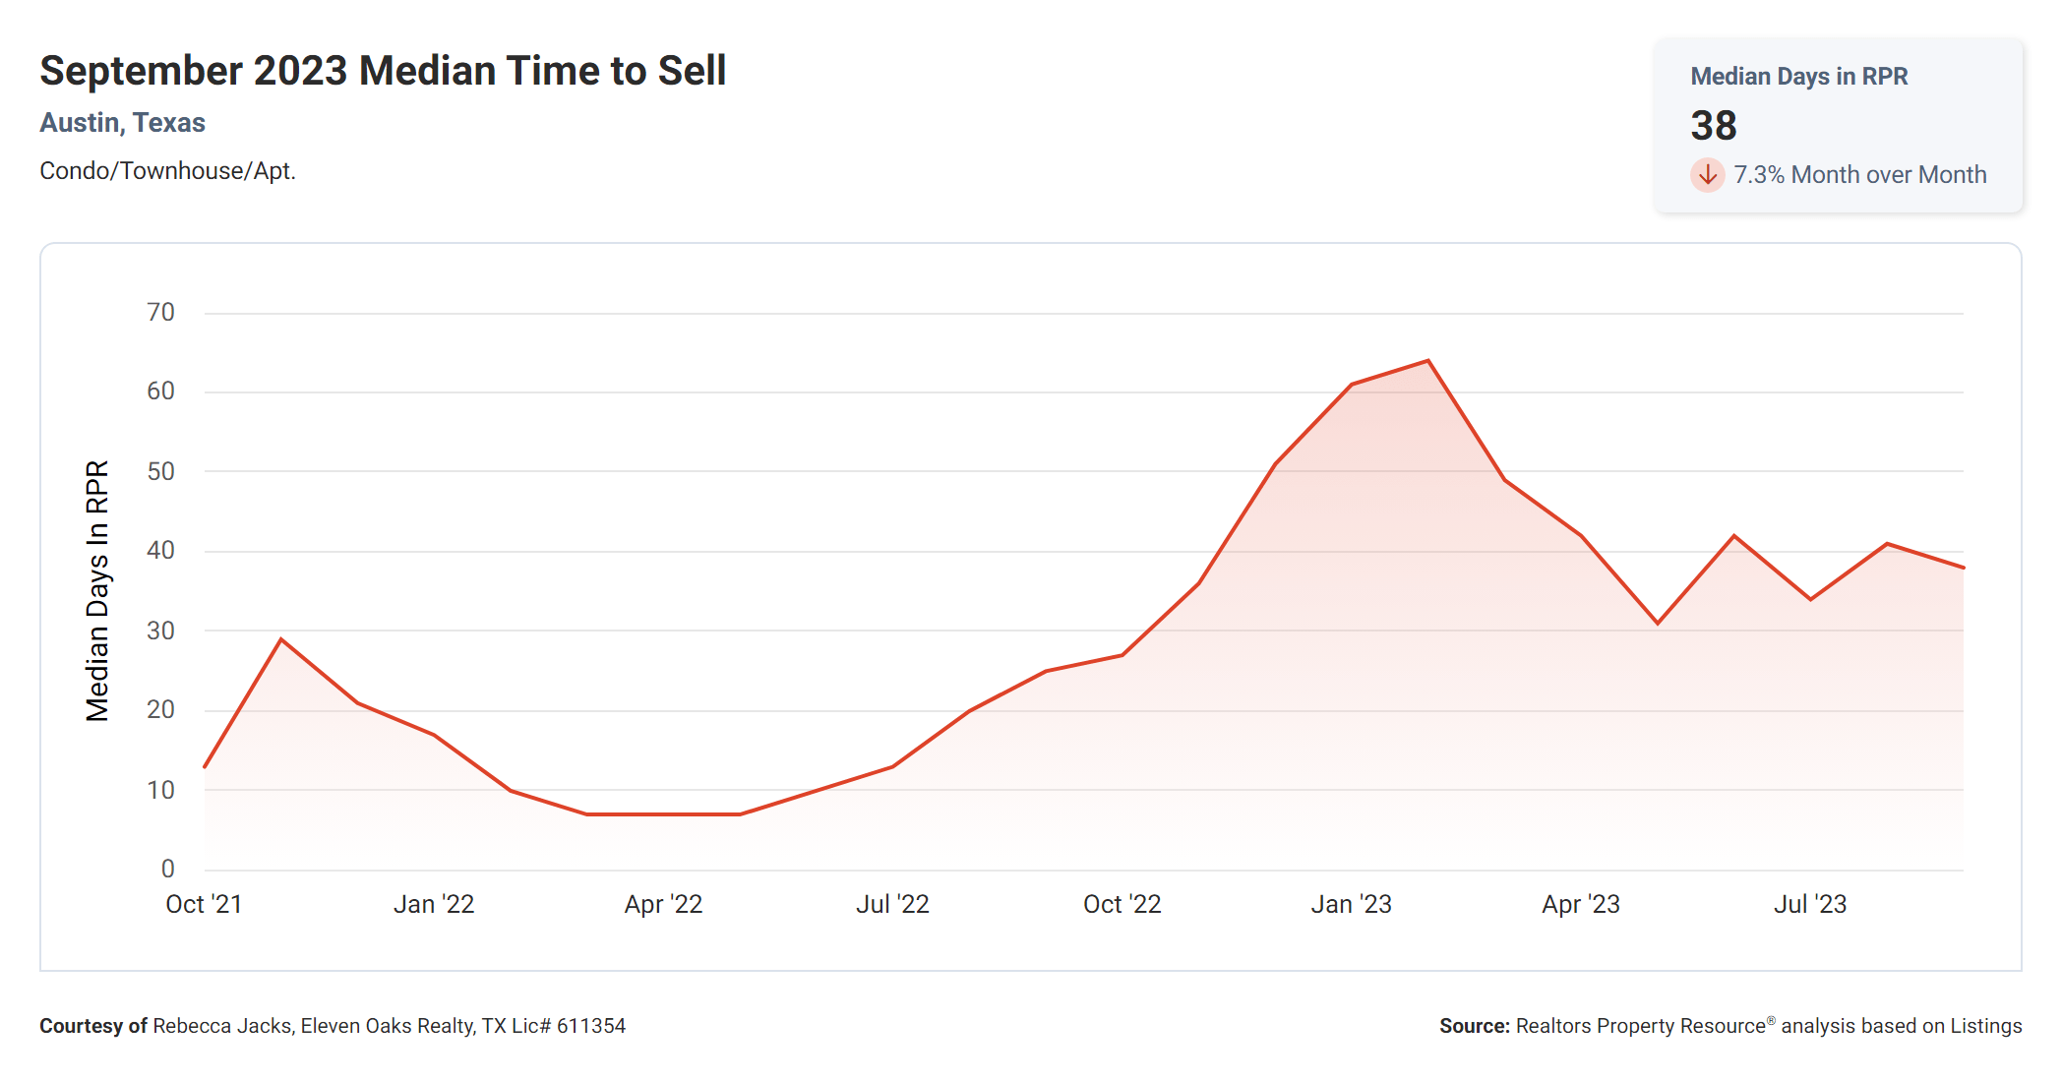Click the "70" label on the y-axis
Screen dimensions: 2062x1082
pyautogui.click(x=160, y=313)
